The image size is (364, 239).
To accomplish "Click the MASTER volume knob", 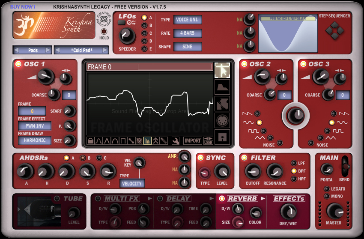I will point(334,211).
